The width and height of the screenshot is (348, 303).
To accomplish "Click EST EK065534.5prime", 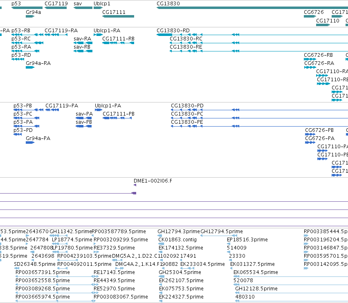I will click(x=256, y=272).
